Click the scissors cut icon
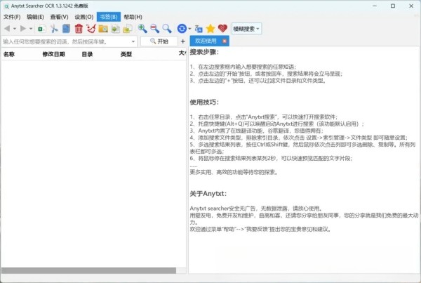 pos(53,29)
